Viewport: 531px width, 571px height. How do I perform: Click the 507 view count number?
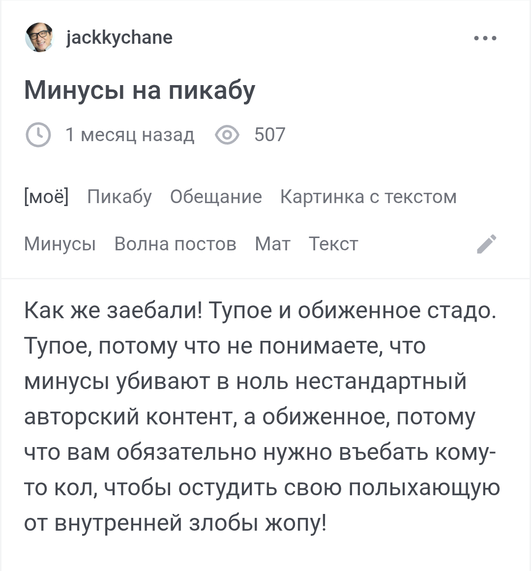(x=269, y=135)
